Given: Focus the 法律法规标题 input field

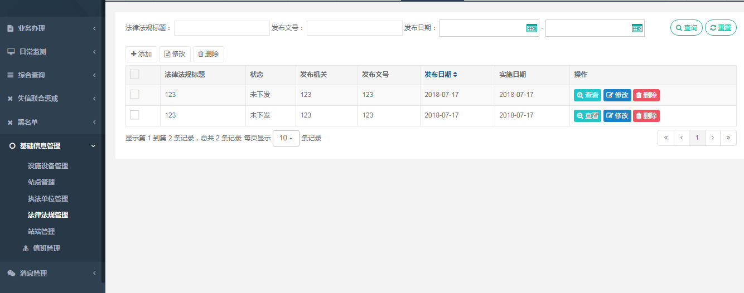Looking at the screenshot, I should [x=222, y=28].
